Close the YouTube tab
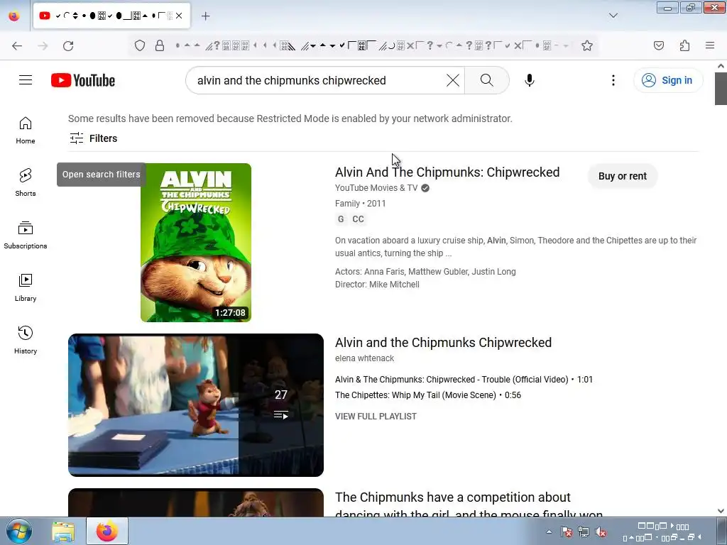 [x=179, y=16]
